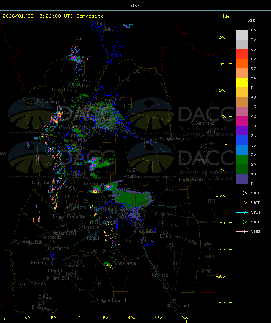
Task: Click the Polvaredas place label
Action: [48, 101]
